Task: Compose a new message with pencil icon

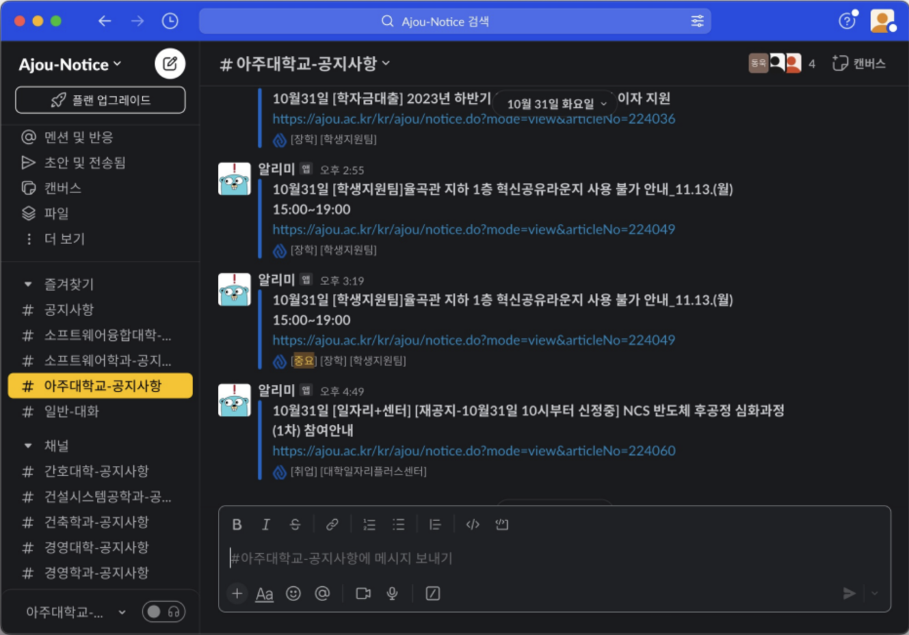Action: coord(170,64)
